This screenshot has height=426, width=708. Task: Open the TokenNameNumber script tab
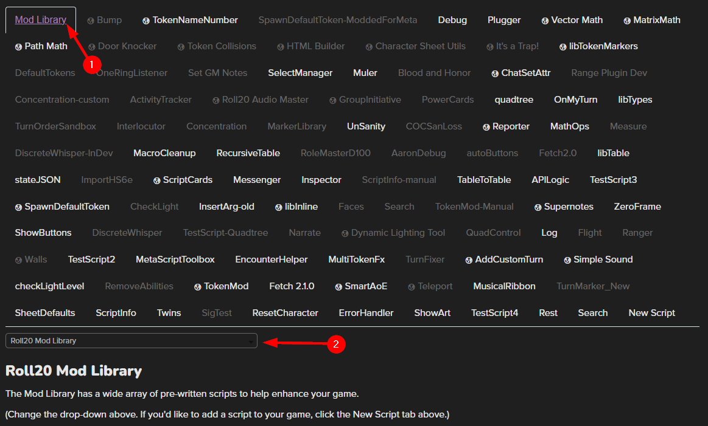[x=190, y=20]
